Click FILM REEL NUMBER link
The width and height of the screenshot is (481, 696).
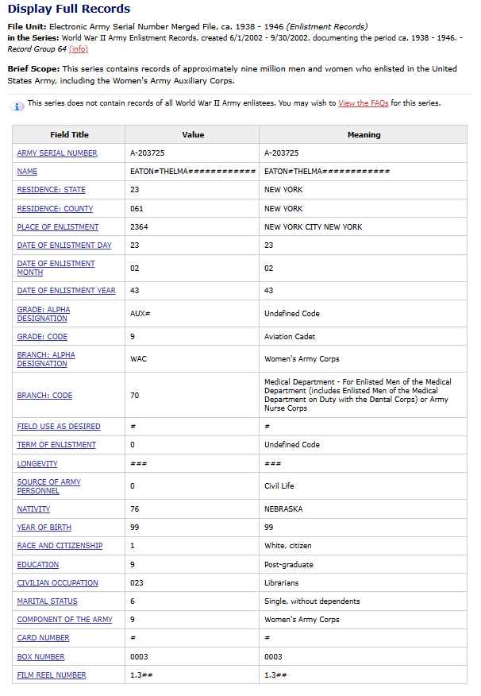(52, 675)
